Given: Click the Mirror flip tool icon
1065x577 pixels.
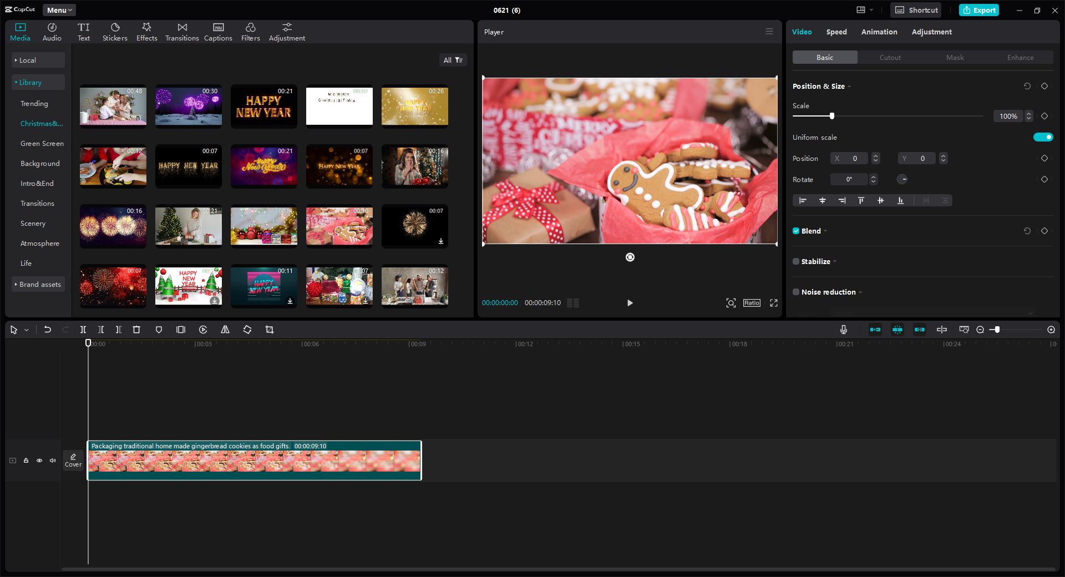Looking at the screenshot, I should [225, 330].
